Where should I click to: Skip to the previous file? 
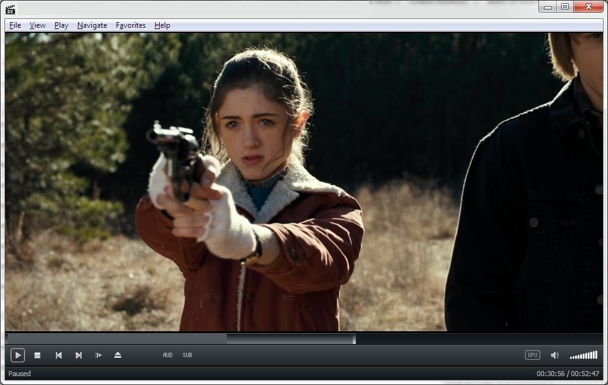[58, 355]
